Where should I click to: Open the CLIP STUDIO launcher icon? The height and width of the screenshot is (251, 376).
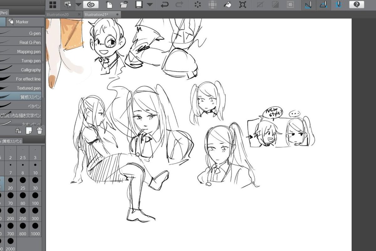click(91, 5)
